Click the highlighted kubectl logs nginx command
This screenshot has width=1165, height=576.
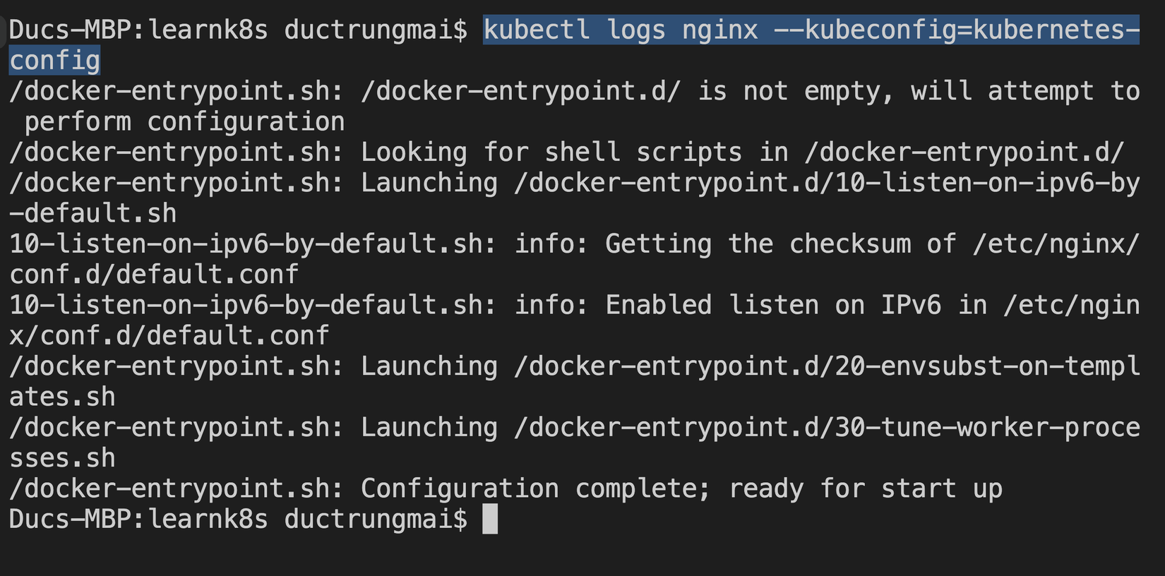pyautogui.click(x=620, y=30)
